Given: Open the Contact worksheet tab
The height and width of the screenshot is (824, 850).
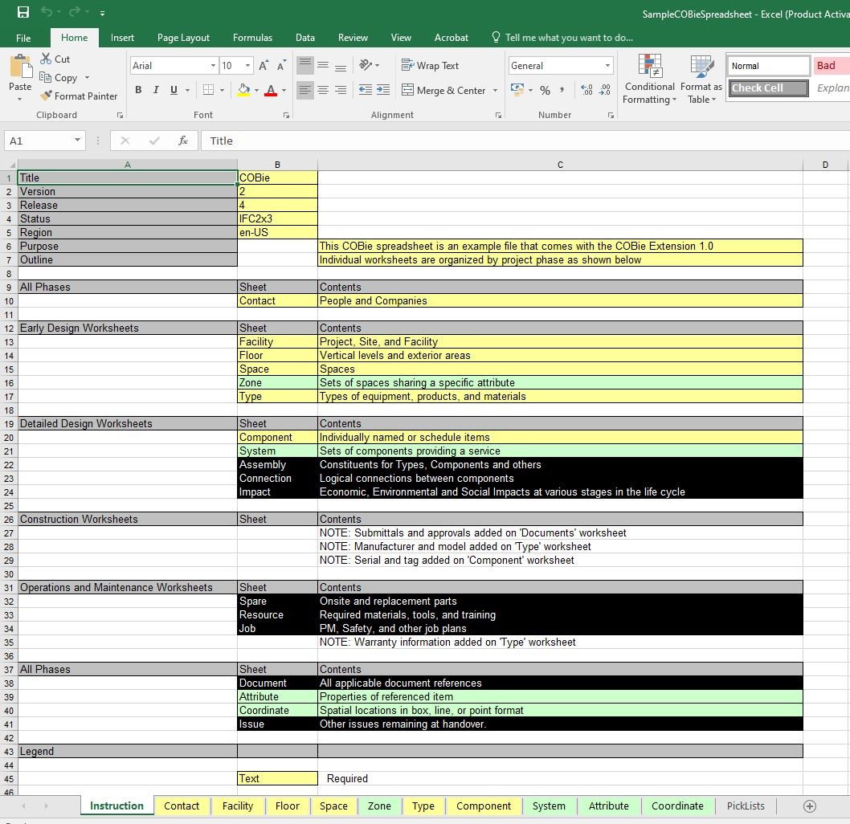Looking at the screenshot, I should click(x=182, y=806).
